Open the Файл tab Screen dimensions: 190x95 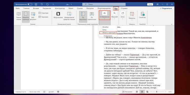17,8
